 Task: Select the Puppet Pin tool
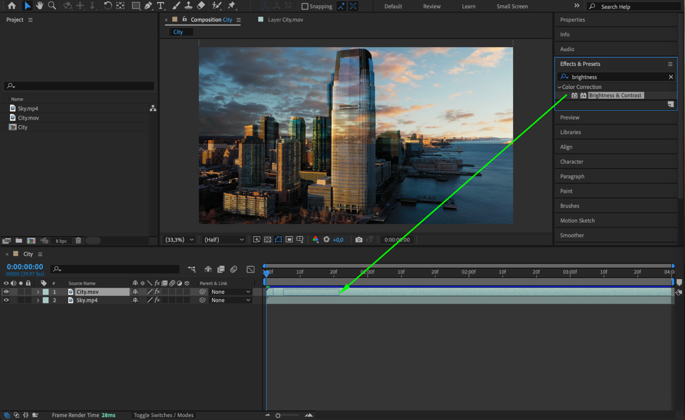tap(232, 5)
